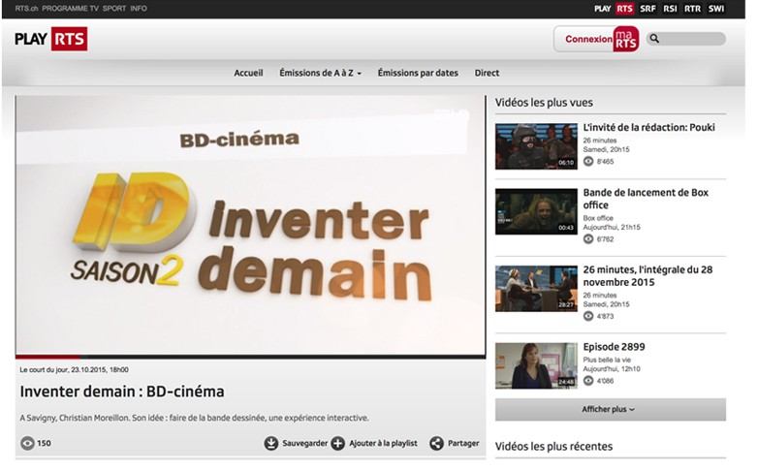Click the Sauvegarder label
This screenshot has width=757, height=471.
pyautogui.click(x=304, y=443)
